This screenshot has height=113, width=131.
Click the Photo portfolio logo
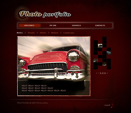tap(45, 14)
